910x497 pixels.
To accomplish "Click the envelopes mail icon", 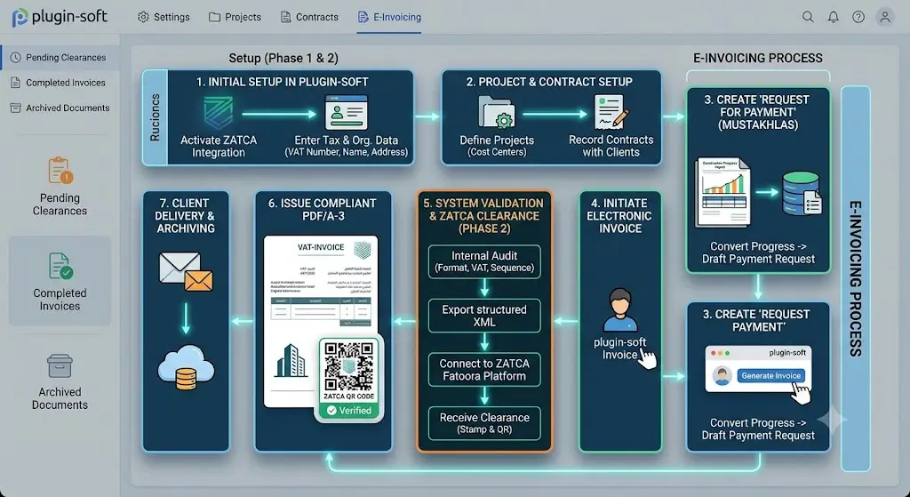I will click(x=186, y=272).
